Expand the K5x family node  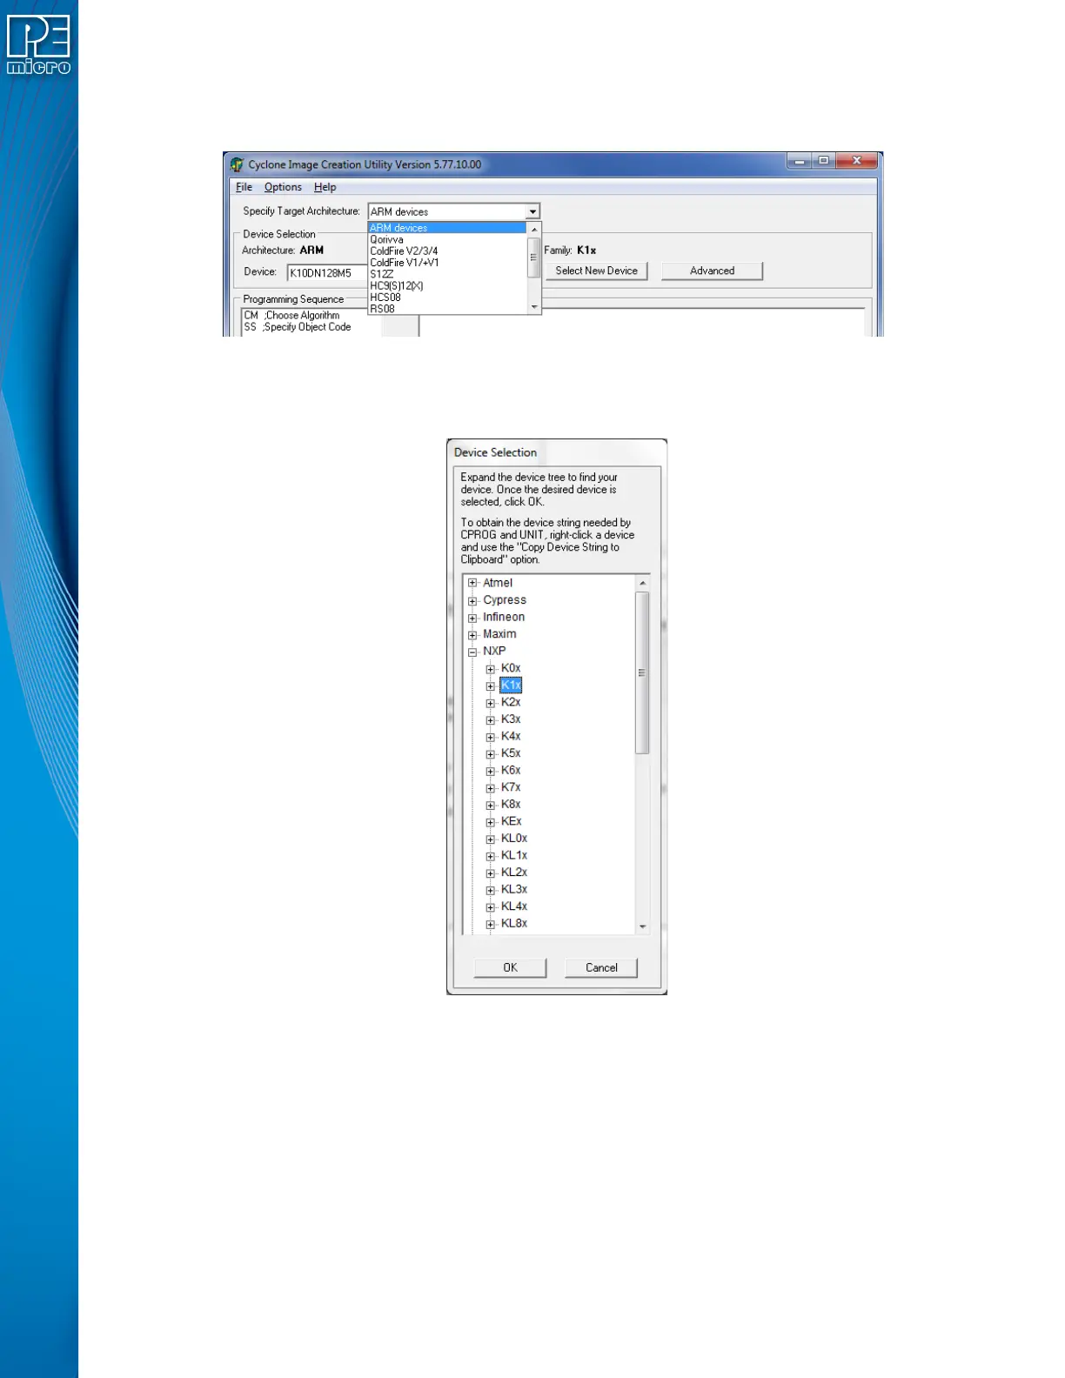click(491, 753)
